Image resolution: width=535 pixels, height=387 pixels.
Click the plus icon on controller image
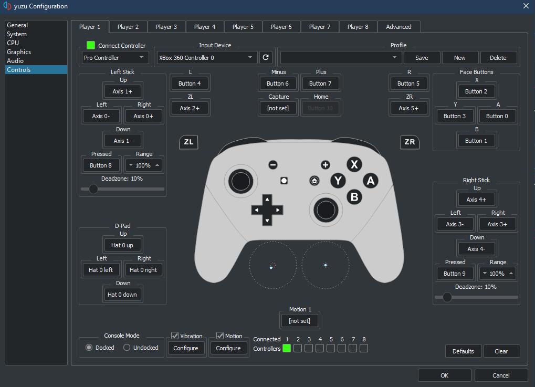[326, 165]
